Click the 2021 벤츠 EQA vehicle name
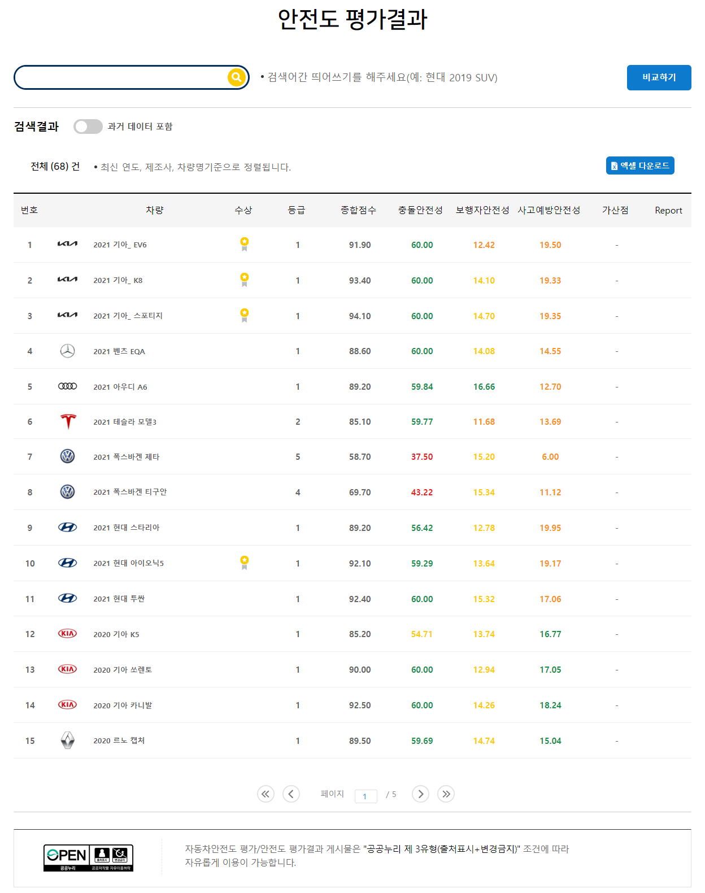The width and height of the screenshot is (705, 893). coord(119,351)
